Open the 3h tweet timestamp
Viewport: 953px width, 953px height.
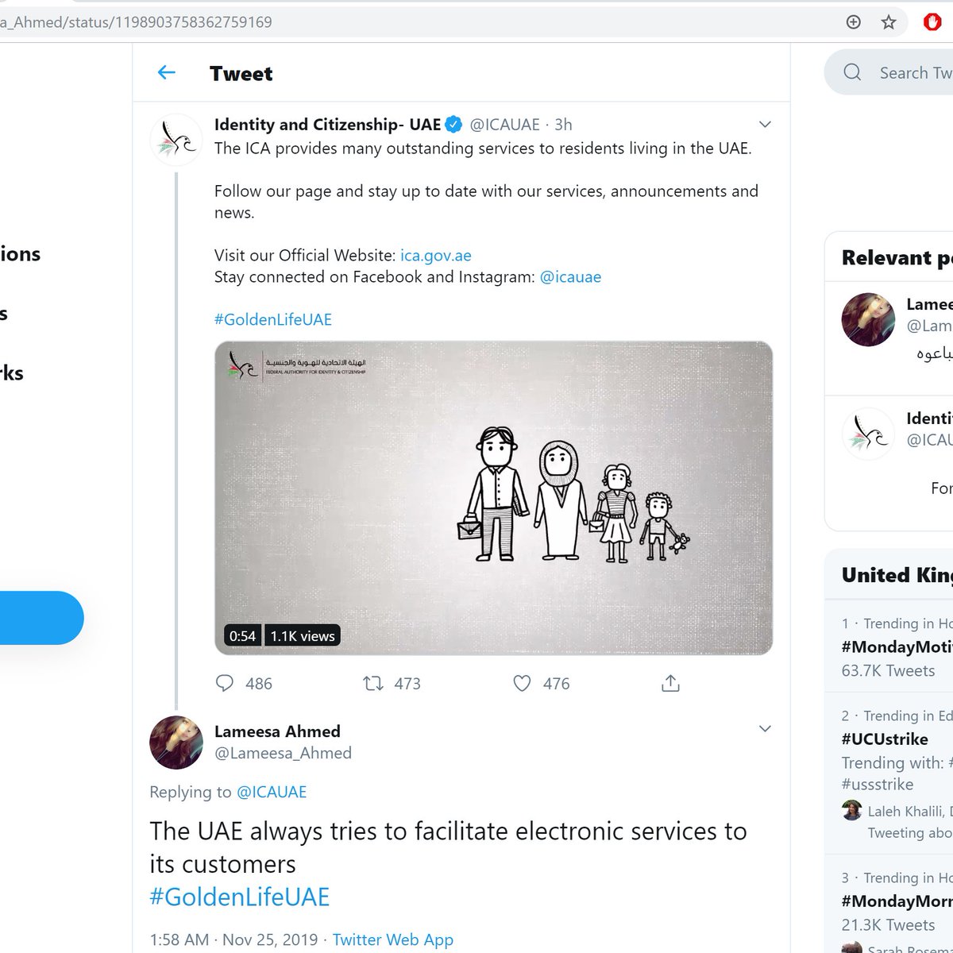(563, 125)
